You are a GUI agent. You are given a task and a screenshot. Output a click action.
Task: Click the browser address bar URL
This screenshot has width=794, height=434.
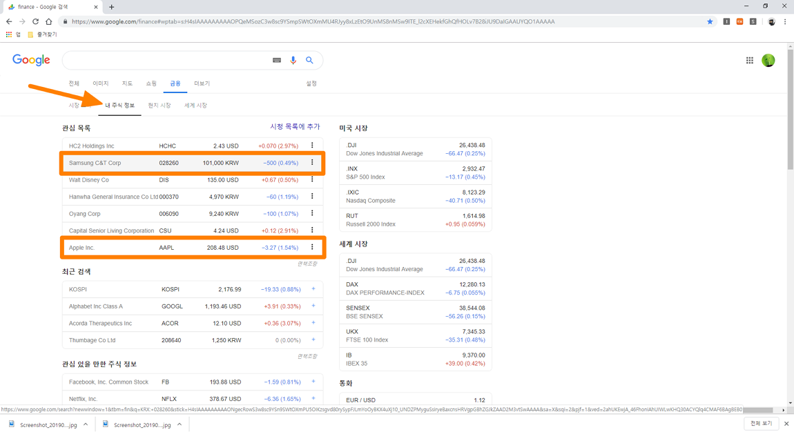(313, 22)
